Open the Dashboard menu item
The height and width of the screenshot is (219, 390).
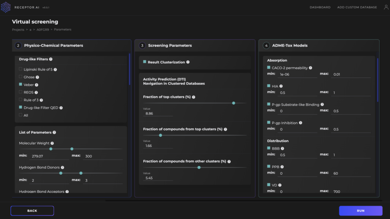pos(320,7)
